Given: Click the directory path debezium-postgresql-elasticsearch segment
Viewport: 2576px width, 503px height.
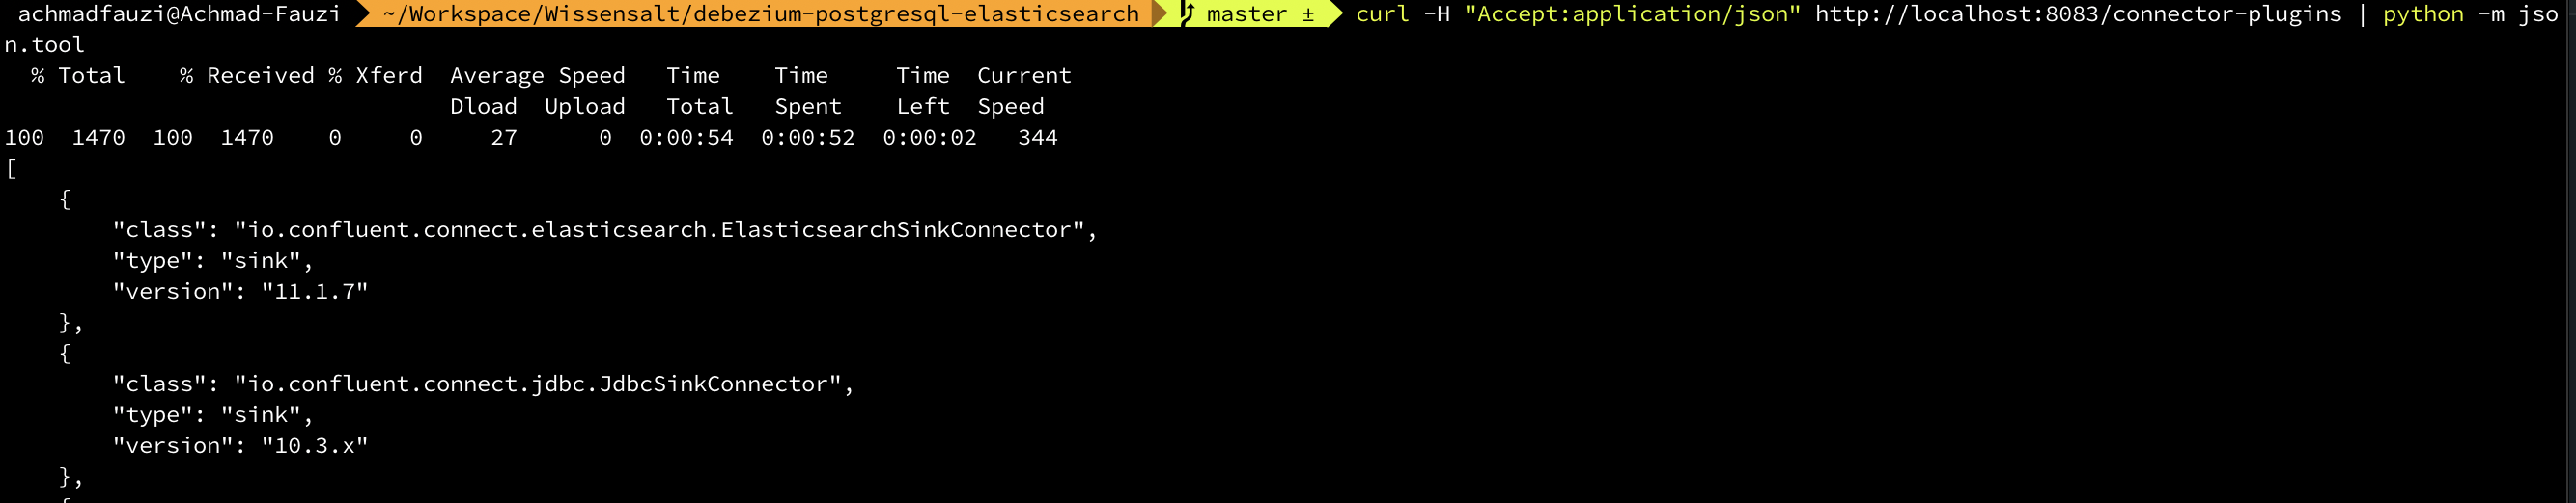Looking at the screenshot, I should 762,13.
